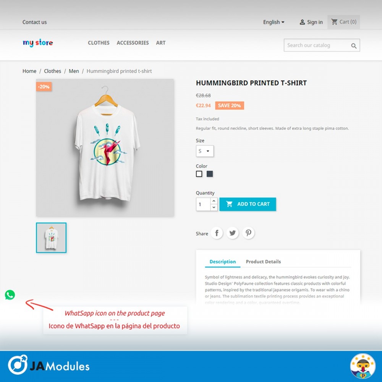Image resolution: width=382 pixels, height=382 pixels.
Task: Click the Sign in user icon
Action: click(x=302, y=22)
